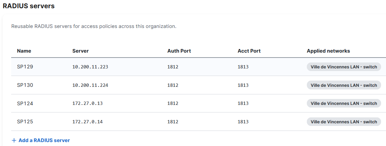Click the Name column header

[24, 51]
